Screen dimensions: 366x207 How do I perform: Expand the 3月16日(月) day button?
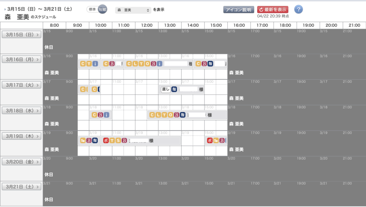coord(21,59)
